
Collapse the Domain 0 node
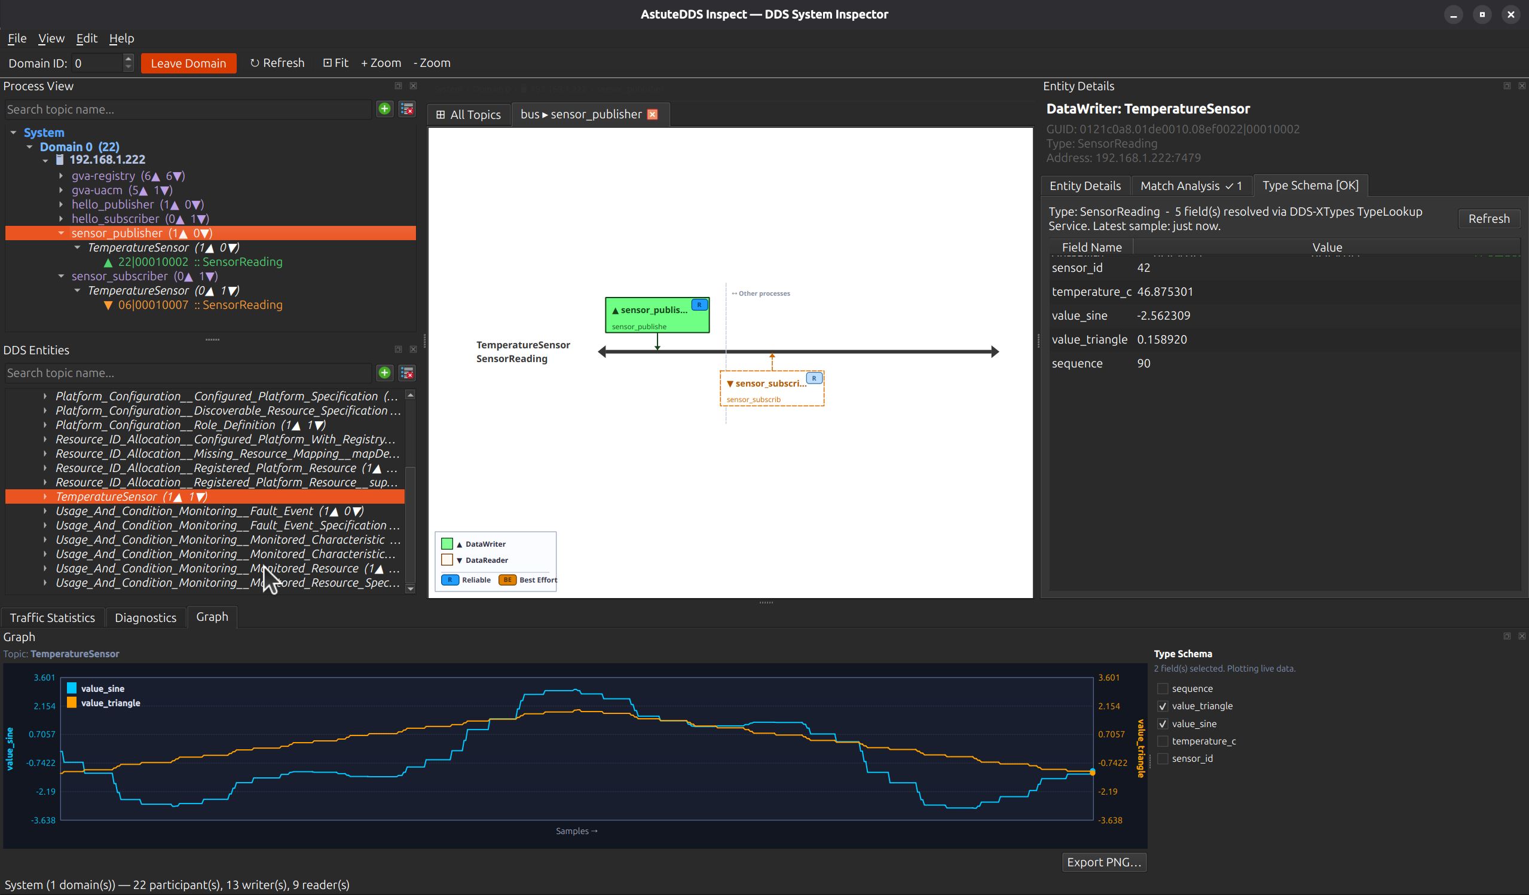pos(29,147)
